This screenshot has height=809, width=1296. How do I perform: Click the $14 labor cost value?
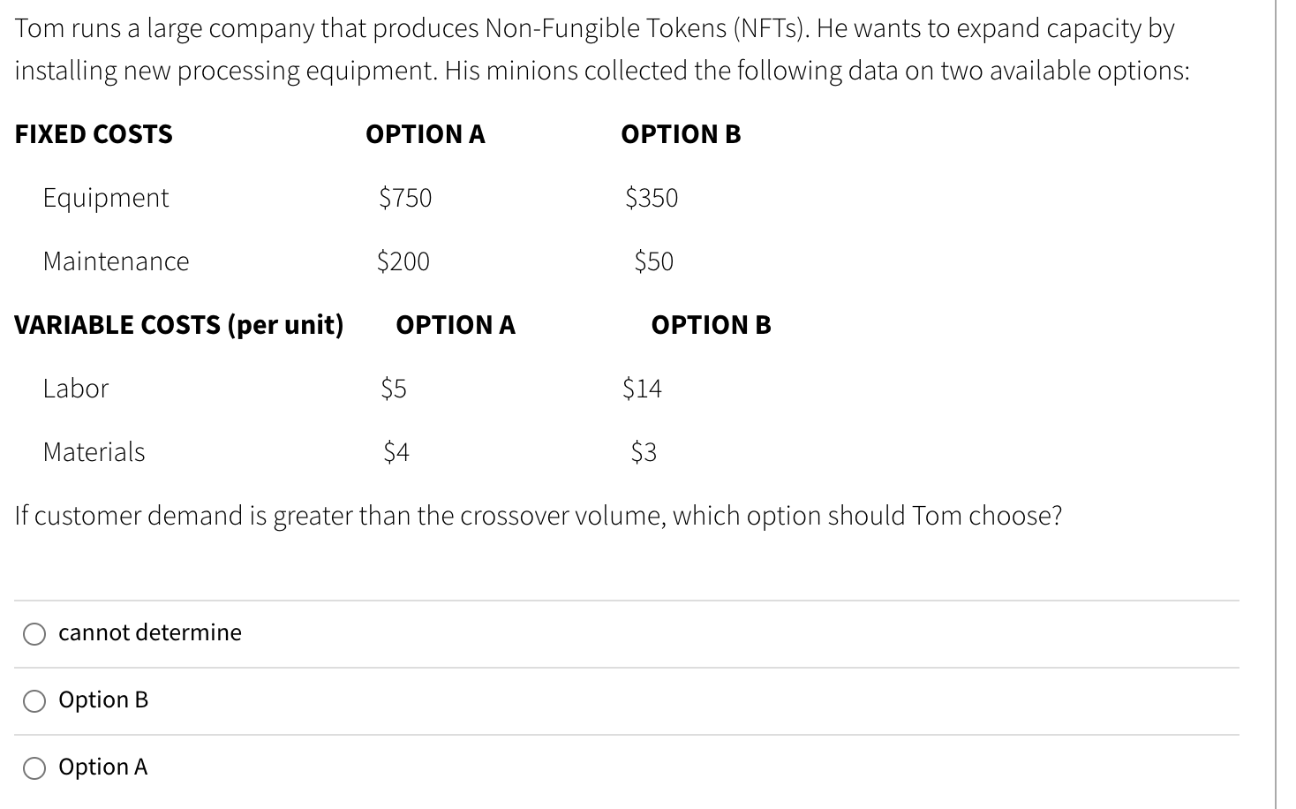pos(642,389)
